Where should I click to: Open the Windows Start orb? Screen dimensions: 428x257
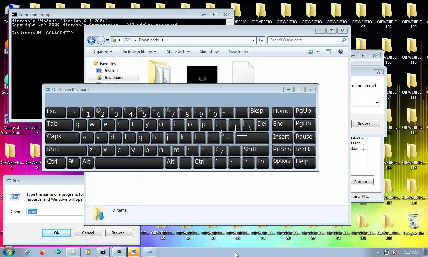9,252
